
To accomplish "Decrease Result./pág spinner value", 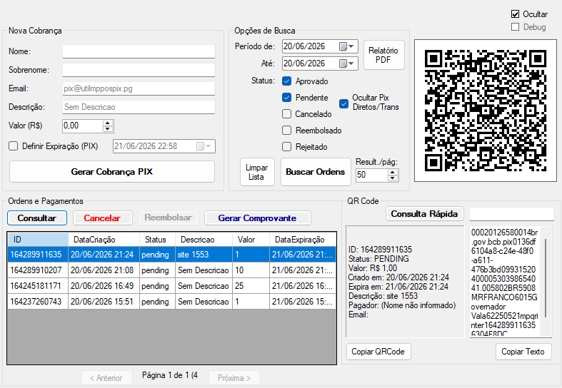I will click(x=393, y=178).
